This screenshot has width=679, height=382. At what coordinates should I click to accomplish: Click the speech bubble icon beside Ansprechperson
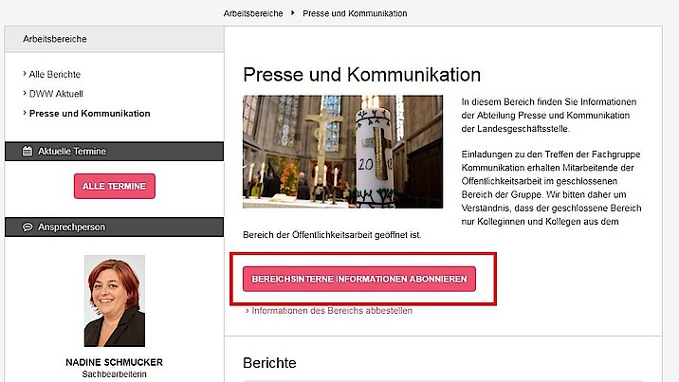pos(28,227)
